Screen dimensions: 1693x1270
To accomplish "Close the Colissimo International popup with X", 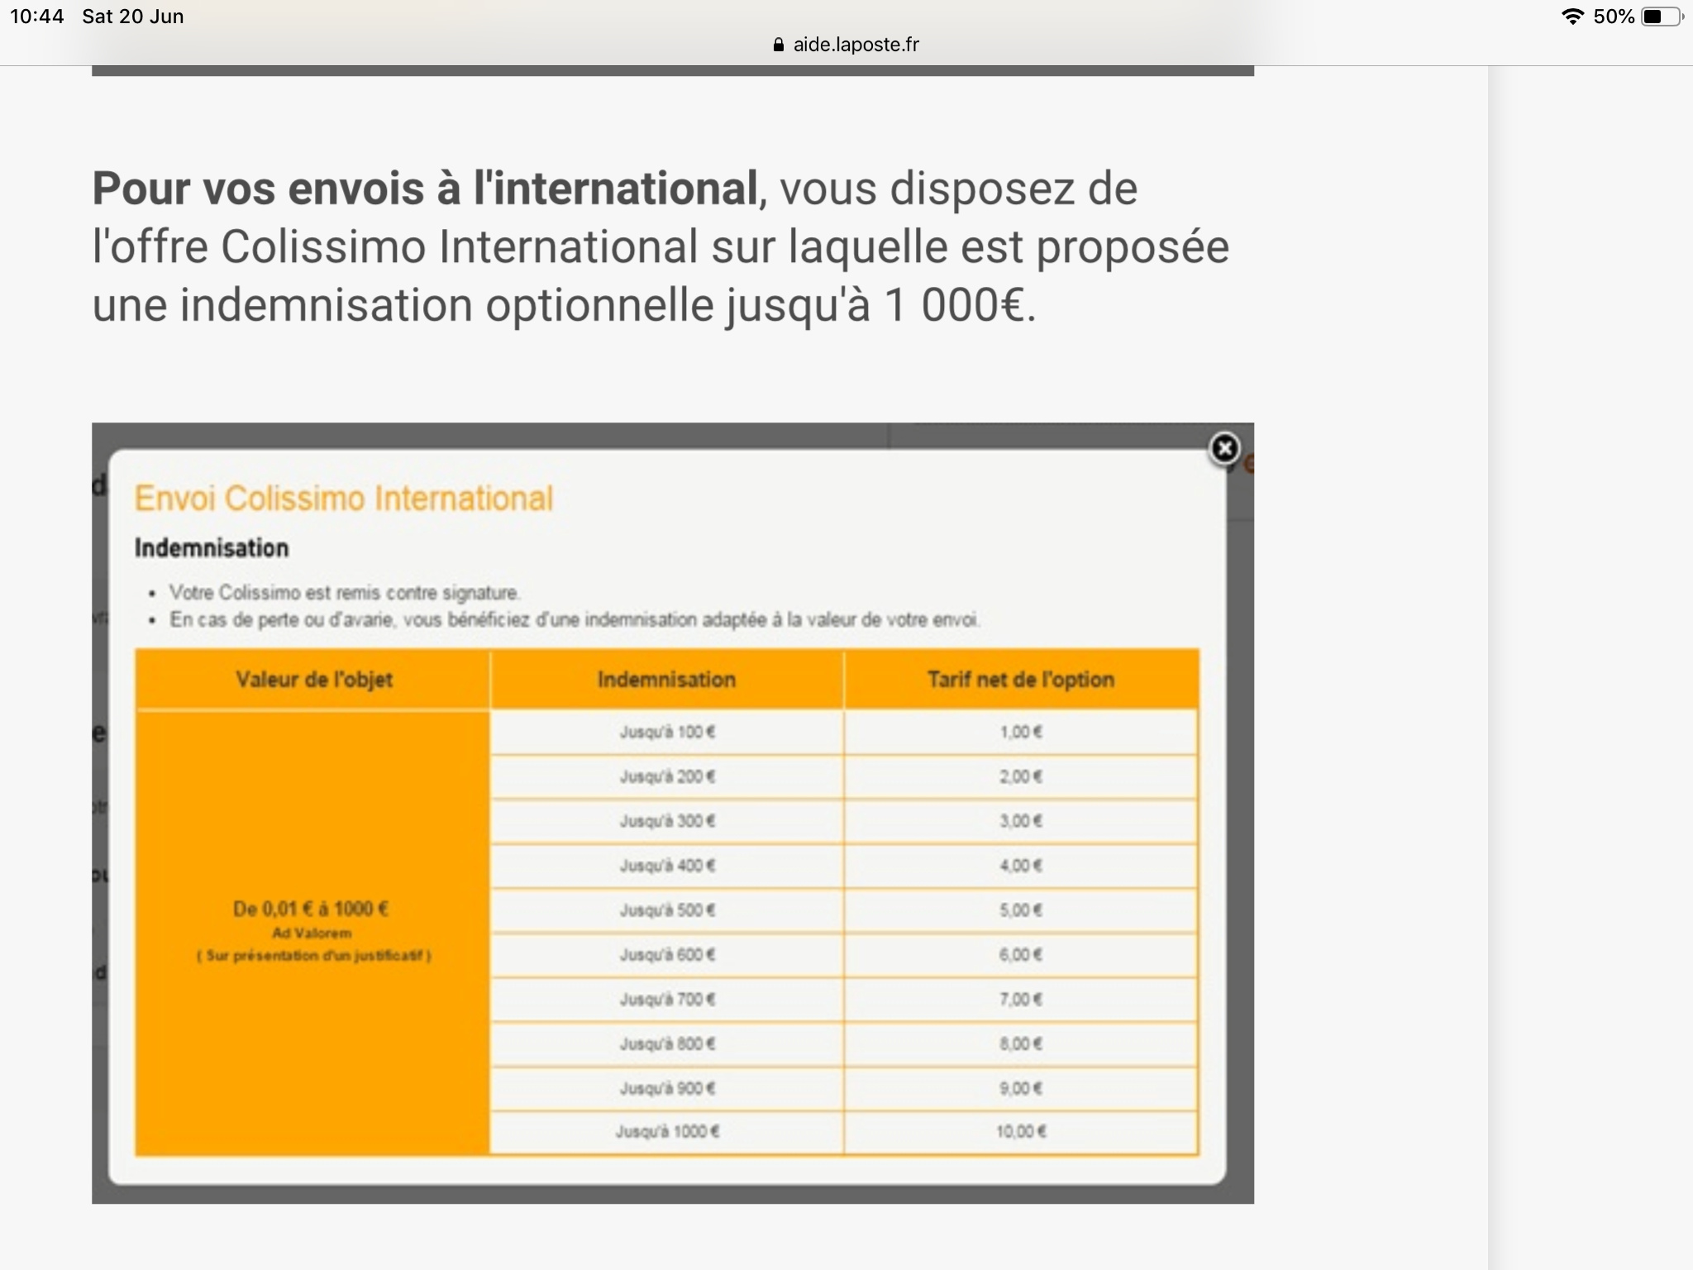I will (x=1224, y=448).
